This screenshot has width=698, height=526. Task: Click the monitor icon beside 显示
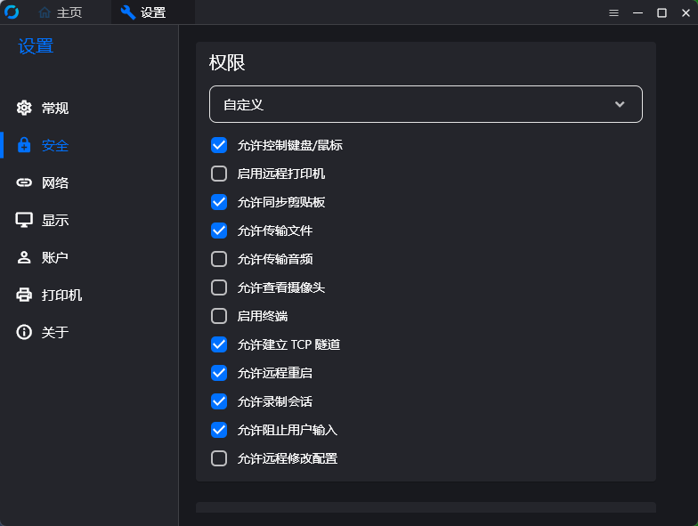coord(24,220)
